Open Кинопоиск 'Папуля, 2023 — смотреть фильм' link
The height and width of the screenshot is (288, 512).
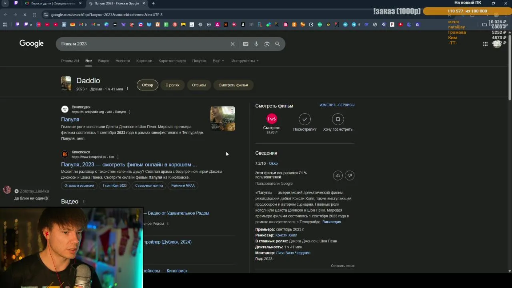tap(129, 164)
